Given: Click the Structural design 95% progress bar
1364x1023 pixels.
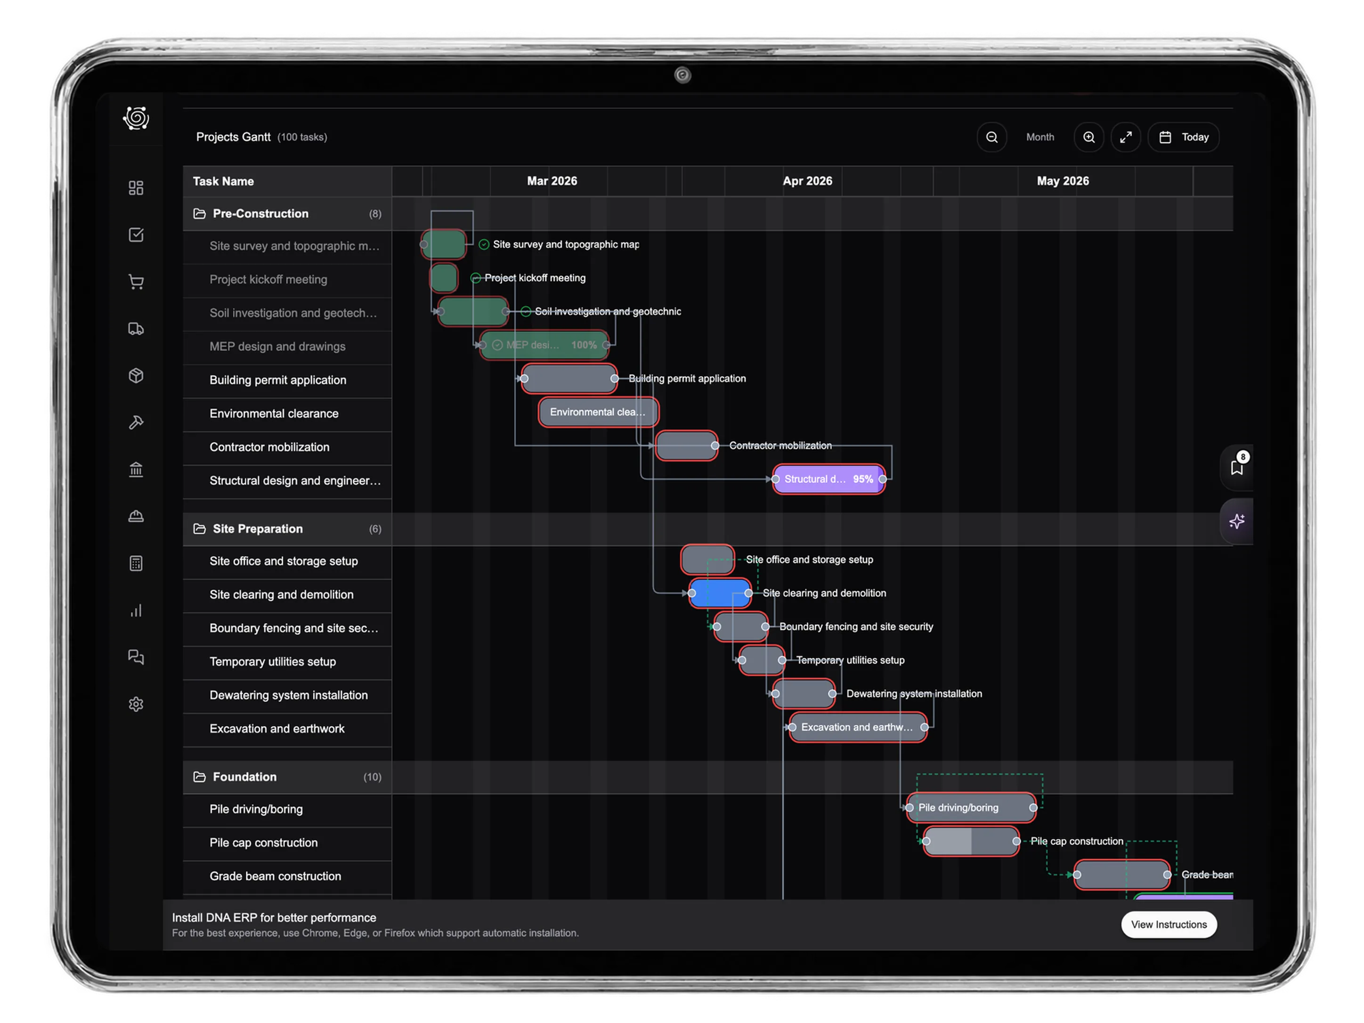Looking at the screenshot, I should (x=829, y=479).
